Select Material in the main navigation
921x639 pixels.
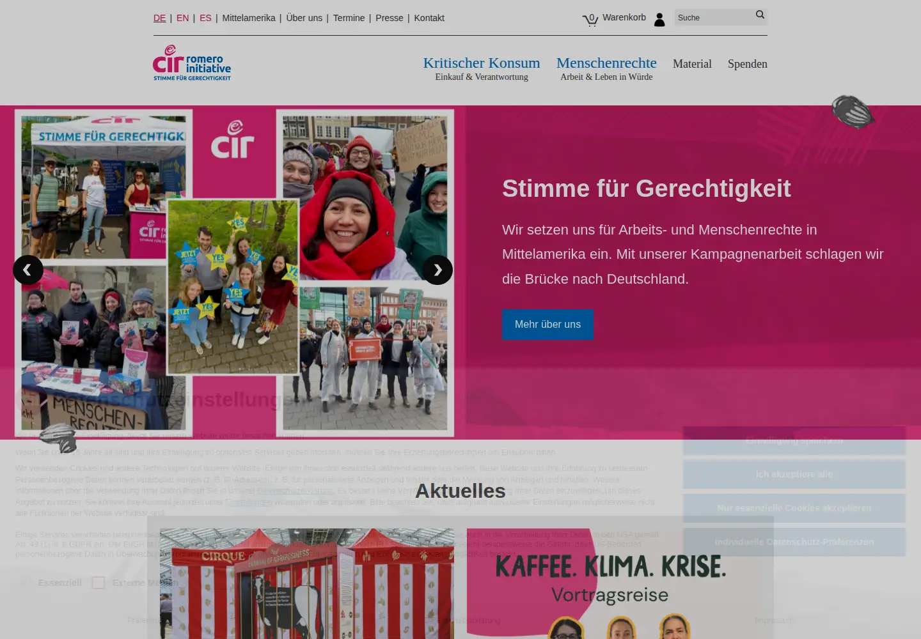coord(692,64)
